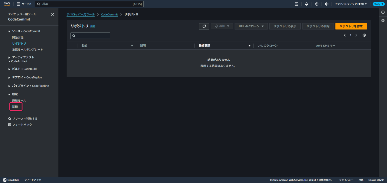The height and width of the screenshot is (183, 387).
Task: Click the CloudShell icon in the footer
Action: (x=5, y=180)
